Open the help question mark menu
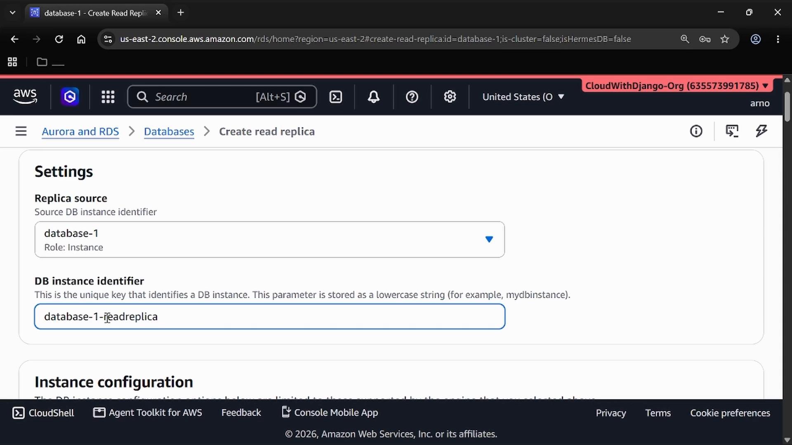This screenshot has width=792, height=445. click(x=412, y=97)
